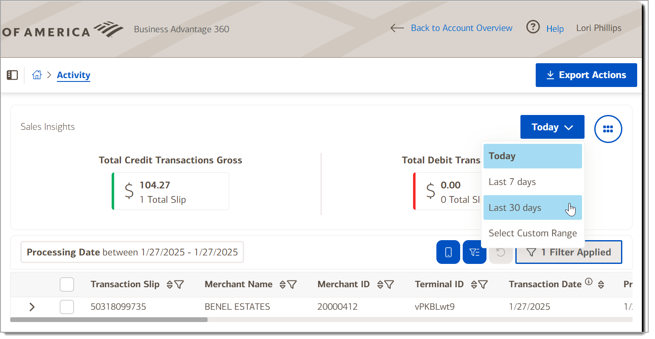Click the reset filters undo icon
The image size is (655, 339).
[501, 252]
